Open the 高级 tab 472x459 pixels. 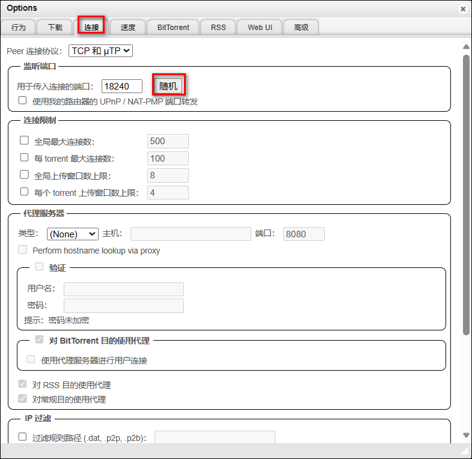[301, 27]
